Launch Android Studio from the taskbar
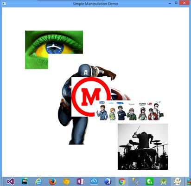Screen dimensions: 191x186 [x=164, y=181]
